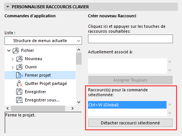Click Détacher raccourci sélectionné button
This screenshot has width=182, height=136.
tap(130, 123)
